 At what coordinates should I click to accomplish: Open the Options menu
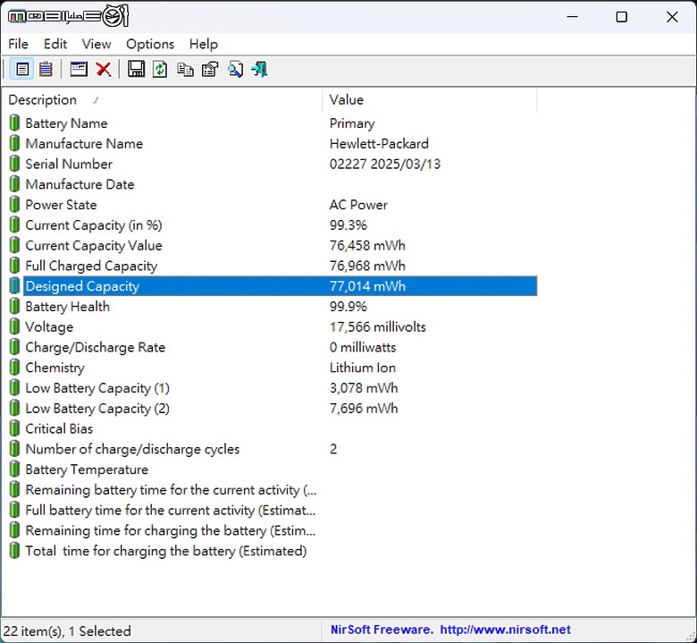[x=150, y=44]
